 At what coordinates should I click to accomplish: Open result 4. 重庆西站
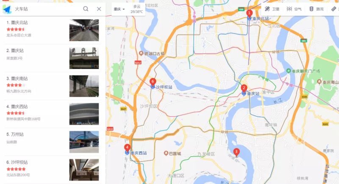53,114
